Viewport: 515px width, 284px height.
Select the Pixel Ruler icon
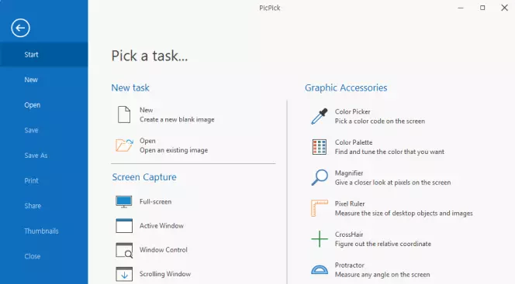click(x=320, y=208)
